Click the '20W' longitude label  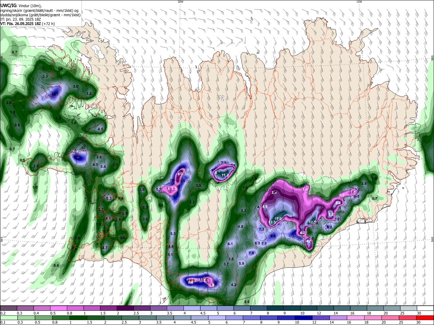[180, 2]
